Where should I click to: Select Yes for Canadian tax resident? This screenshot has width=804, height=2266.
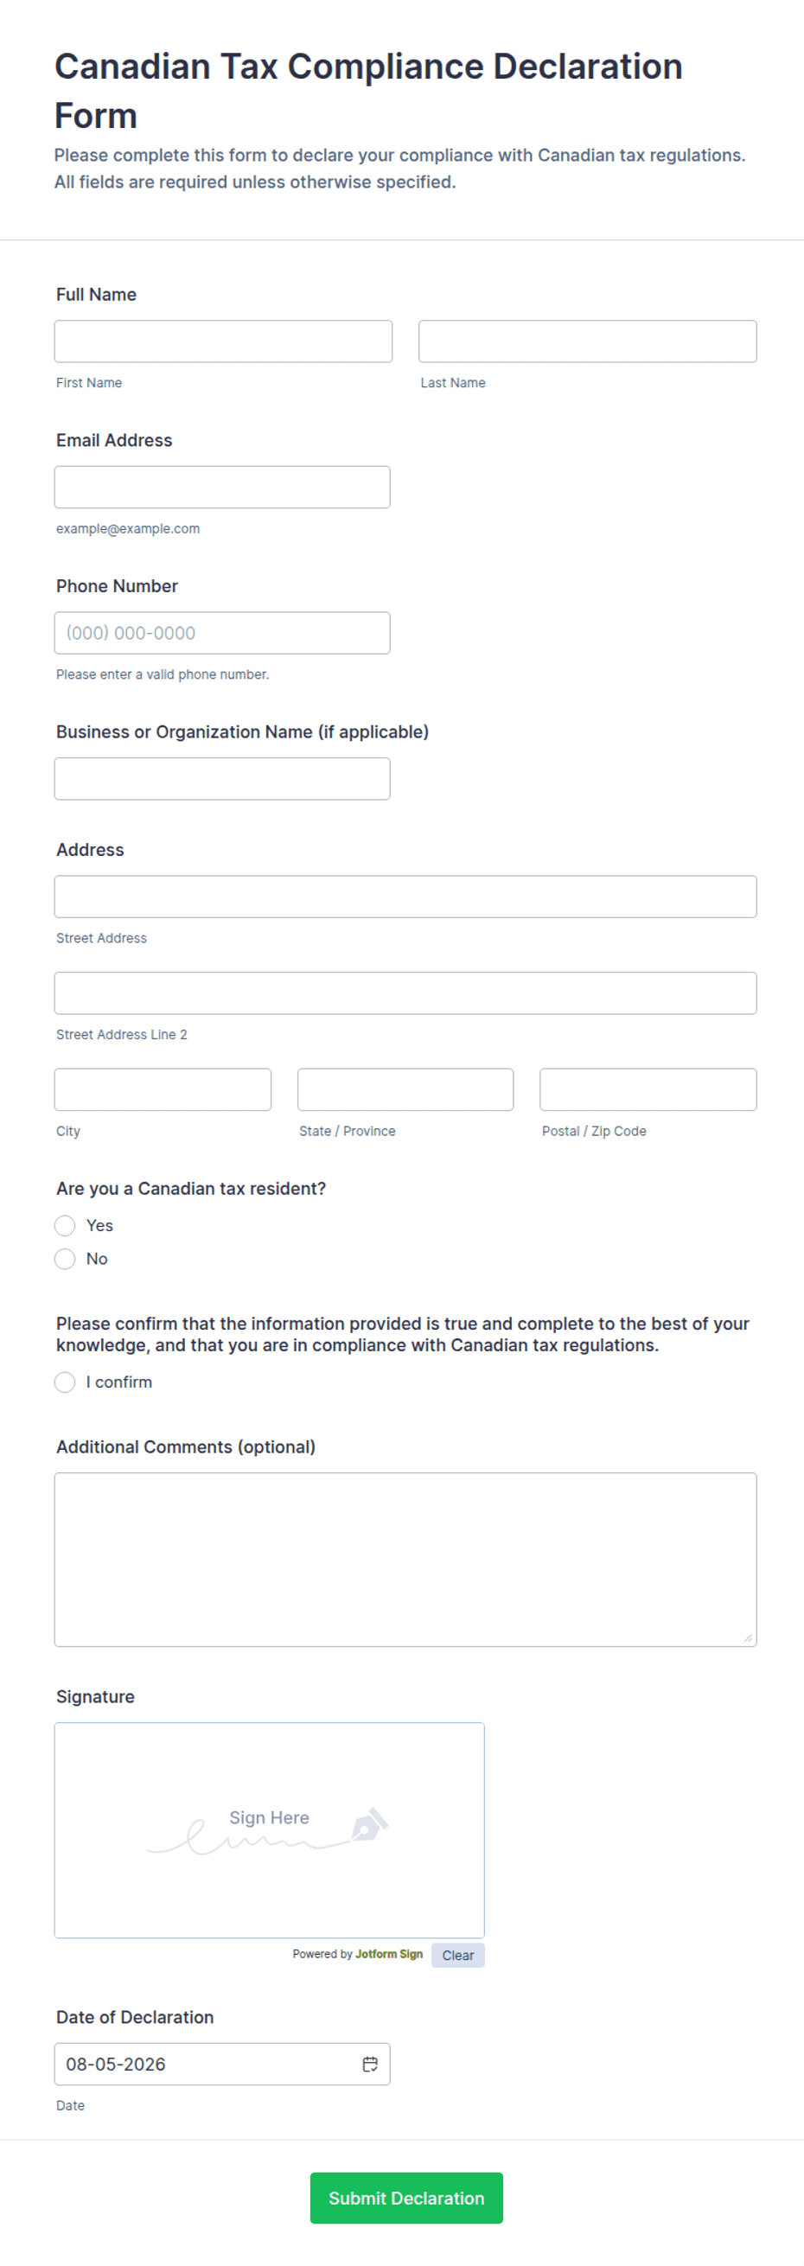tap(65, 1225)
